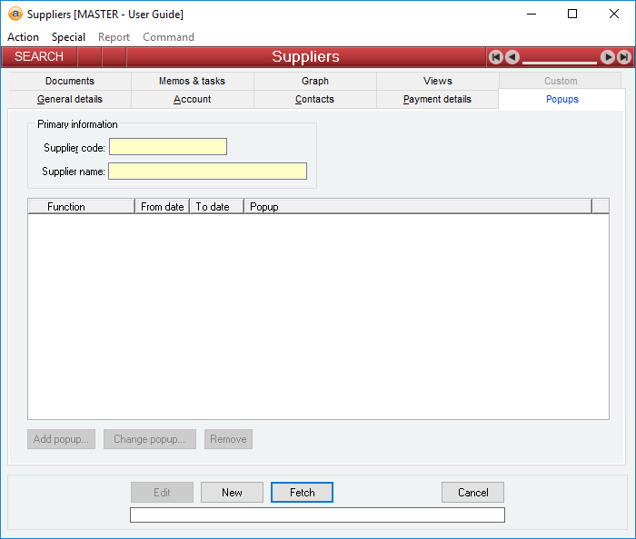The image size is (636, 539).
Task: Select the Payment details tab
Action: click(437, 100)
